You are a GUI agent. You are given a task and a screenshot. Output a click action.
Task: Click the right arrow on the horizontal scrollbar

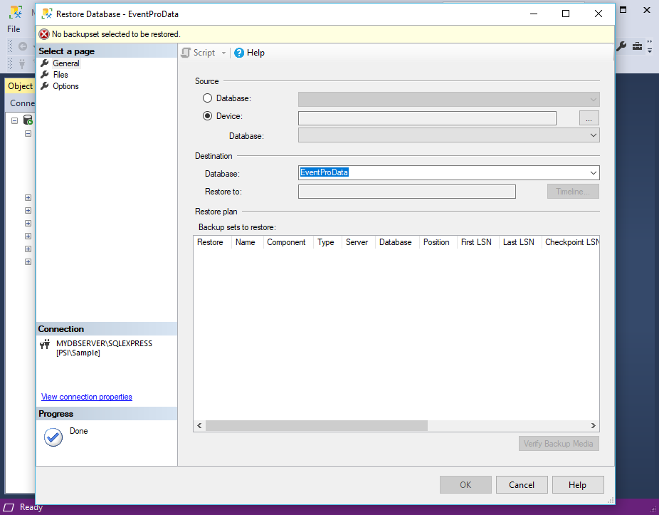click(593, 426)
